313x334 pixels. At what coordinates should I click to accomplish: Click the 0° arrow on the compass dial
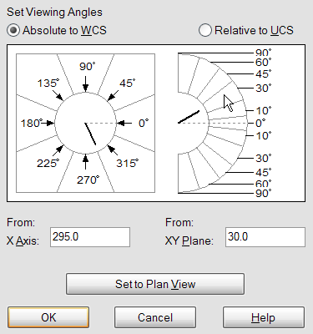coord(124,123)
